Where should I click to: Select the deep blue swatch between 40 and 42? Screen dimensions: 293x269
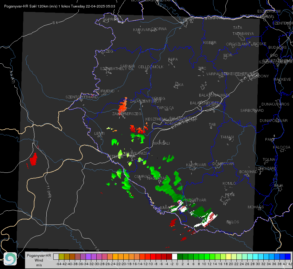point(288,256)
